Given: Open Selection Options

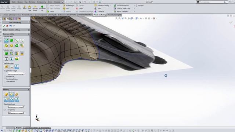Looking at the screenshot, I should pyautogui.click(x=121, y=5).
